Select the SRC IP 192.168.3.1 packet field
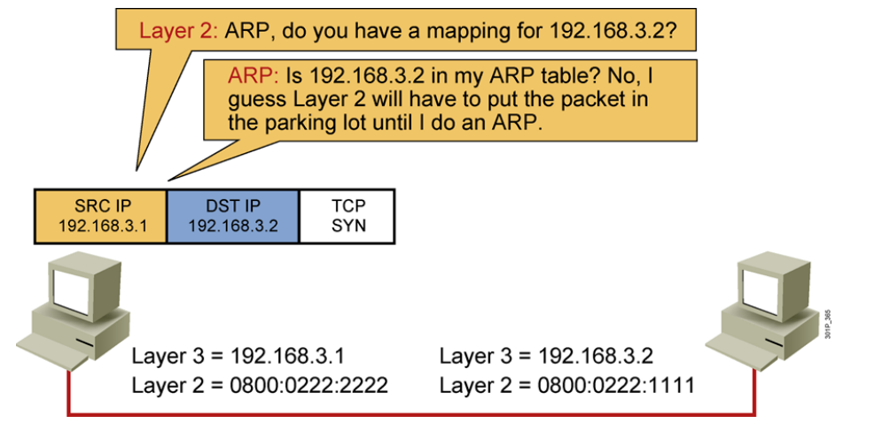The image size is (882, 431). point(101,216)
